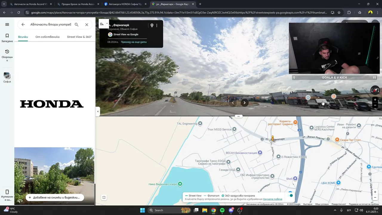Open the Chrome tab search dropdown
The width and height of the screenshot is (382, 215).
click(x=4, y=4)
